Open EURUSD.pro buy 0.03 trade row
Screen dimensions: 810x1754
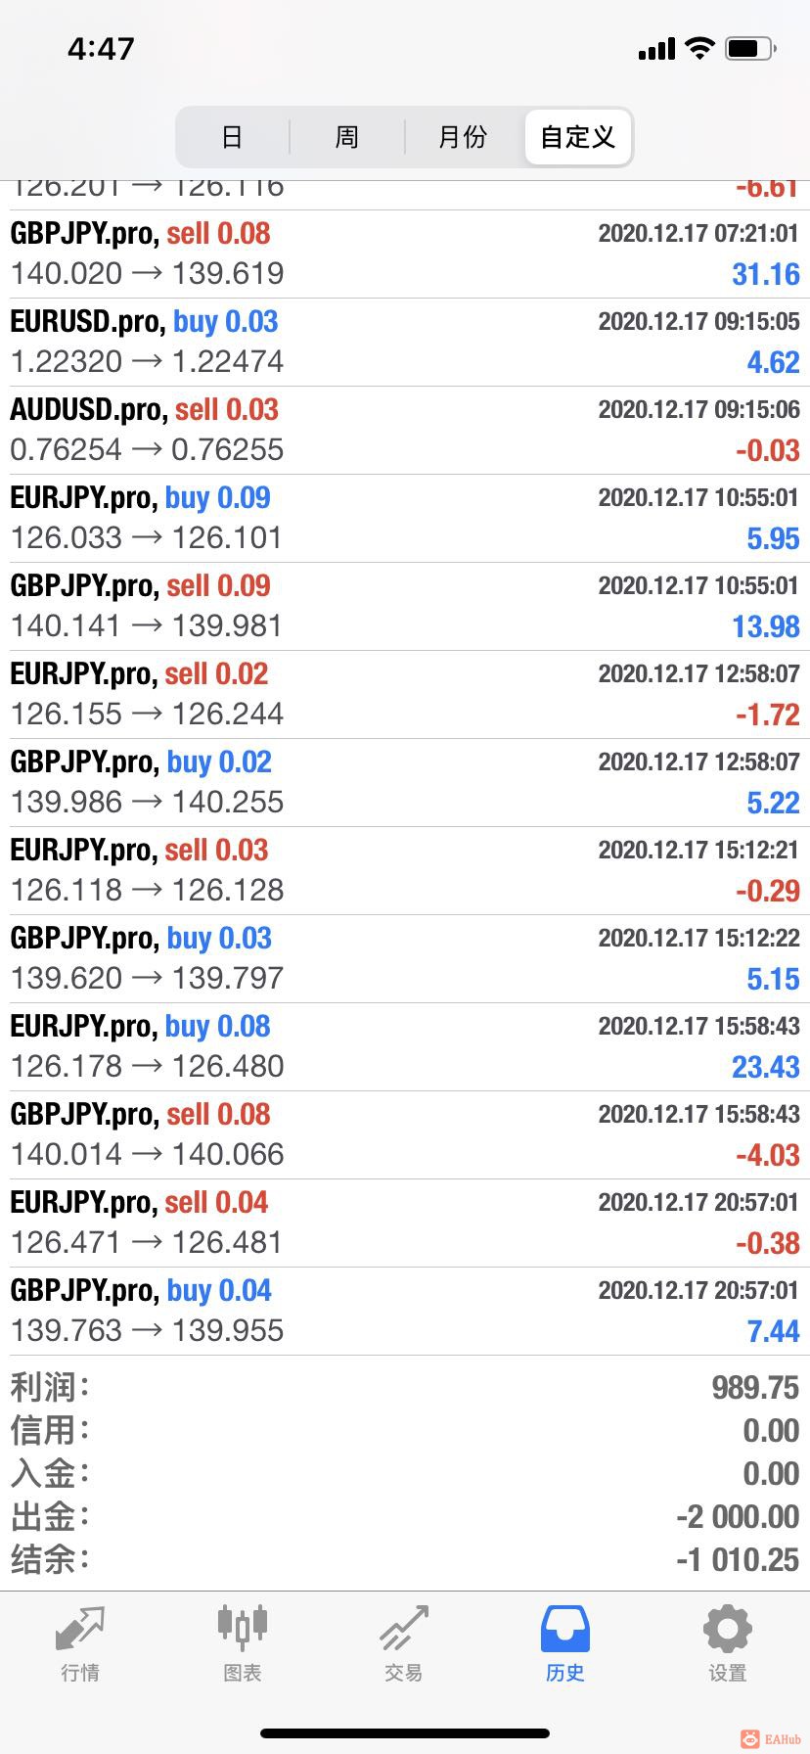(x=405, y=343)
